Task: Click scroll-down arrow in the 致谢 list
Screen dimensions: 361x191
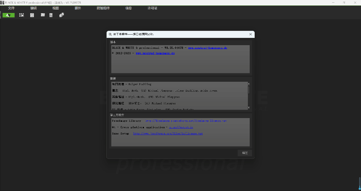Action: pos(249,107)
